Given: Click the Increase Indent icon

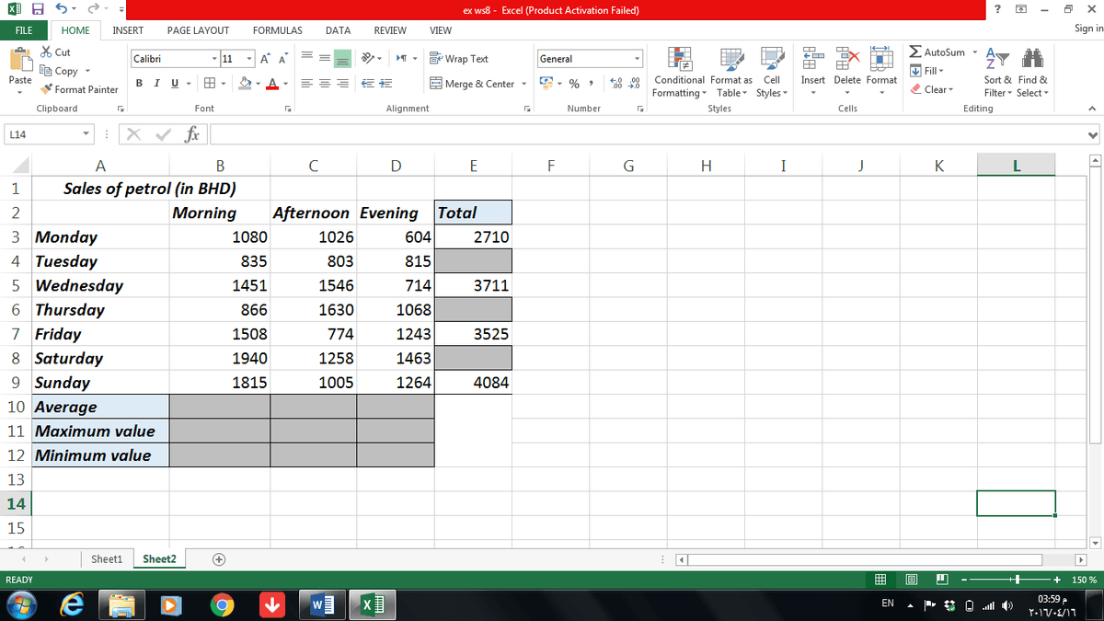Looking at the screenshot, I should click(x=386, y=84).
